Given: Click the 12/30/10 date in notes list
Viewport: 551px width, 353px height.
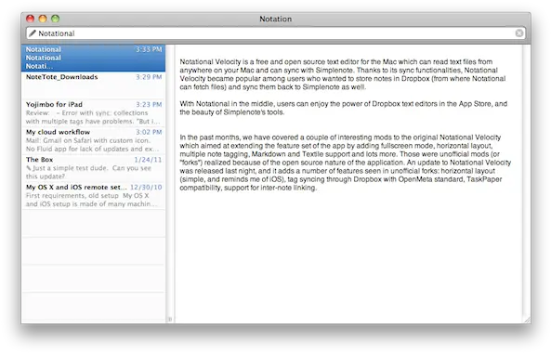Looking at the screenshot, I should tap(146, 188).
